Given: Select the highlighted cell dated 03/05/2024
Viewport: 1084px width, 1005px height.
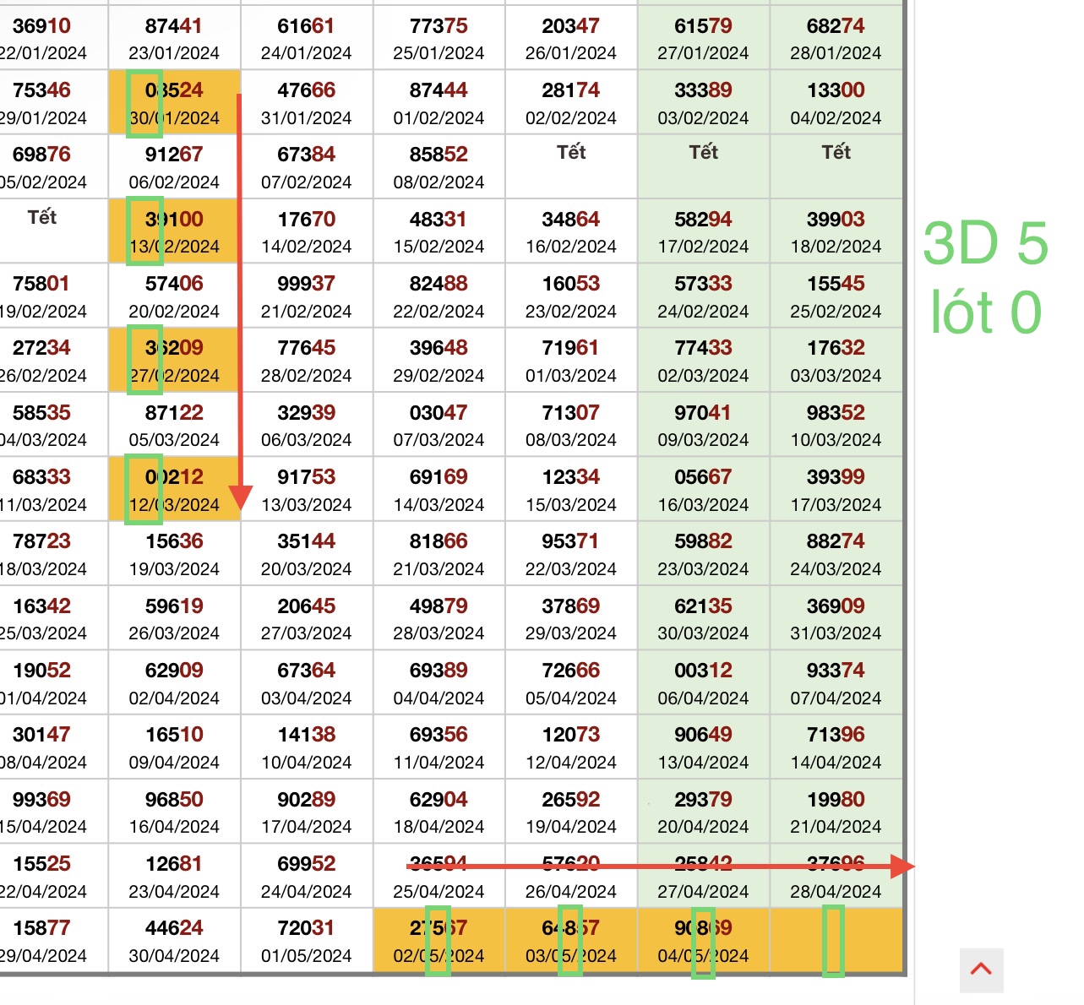Looking at the screenshot, I should click(571, 941).
